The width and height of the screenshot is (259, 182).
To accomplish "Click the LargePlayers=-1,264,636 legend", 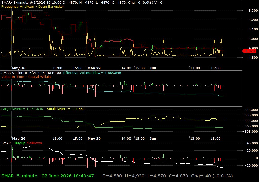I will click(22, 109).
